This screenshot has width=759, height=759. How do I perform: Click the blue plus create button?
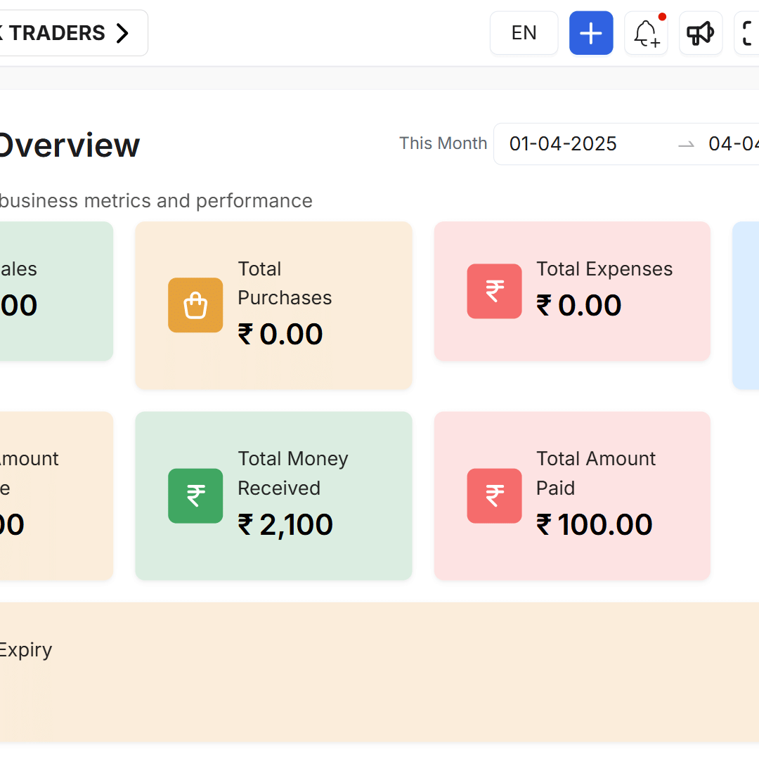591,33
